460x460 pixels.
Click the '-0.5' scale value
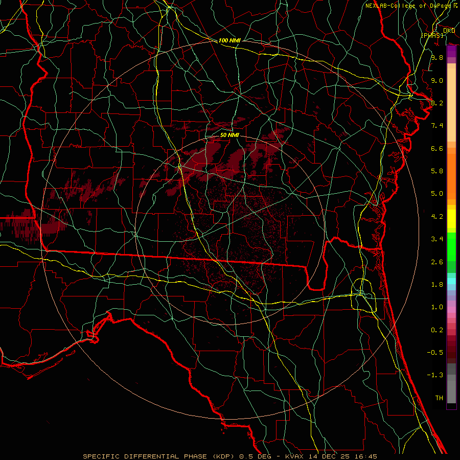tap(435, 353)
